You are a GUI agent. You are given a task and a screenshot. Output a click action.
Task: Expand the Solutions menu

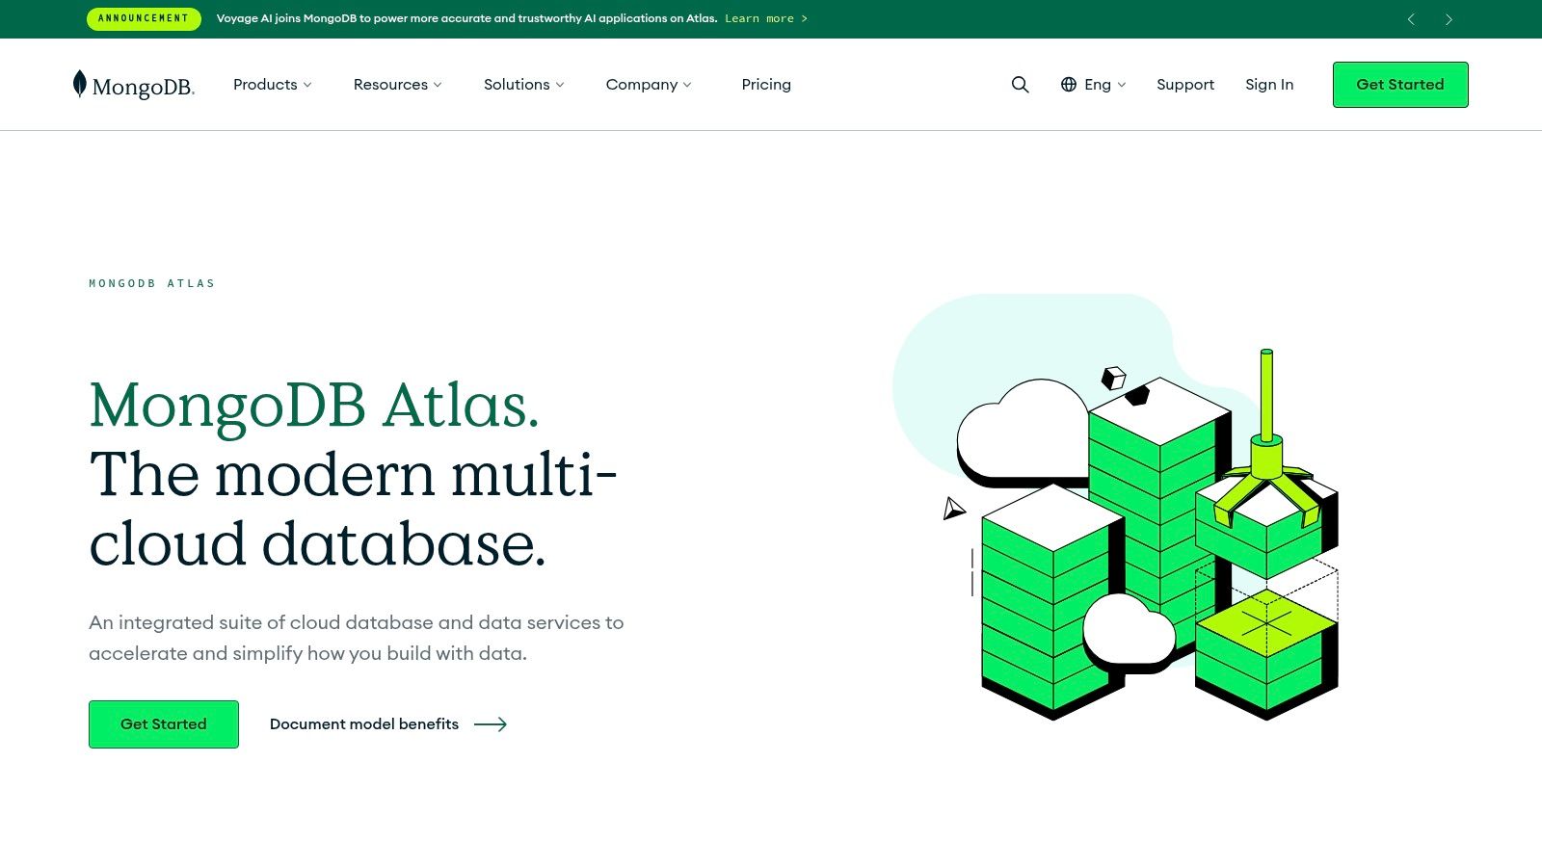pyautogui.click(x=524, y=85)
